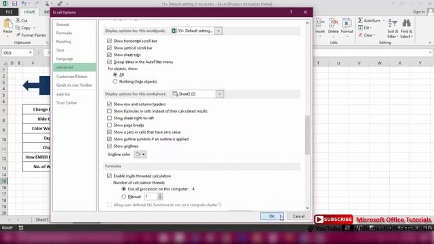Click OK to apply Excel Options
Image resolution: width=434 pixels, height=244 pixels.
coord(272,216)
